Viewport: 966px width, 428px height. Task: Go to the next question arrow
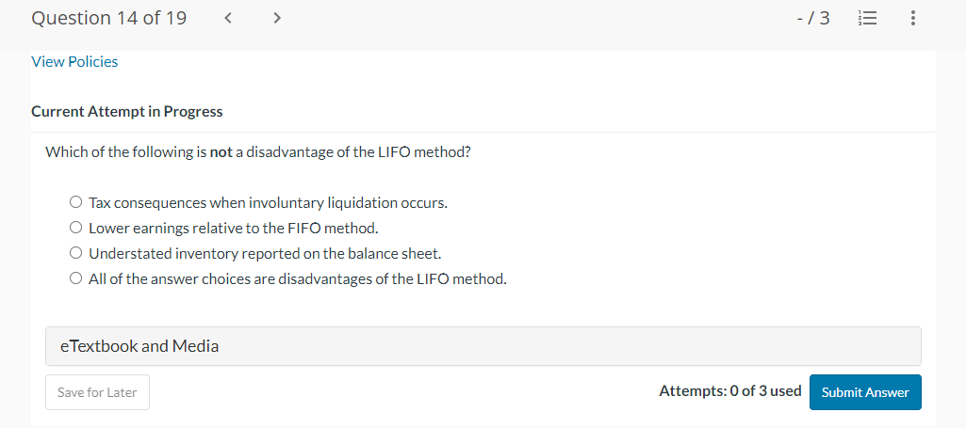pyautogui.click(x=276, y=18)
